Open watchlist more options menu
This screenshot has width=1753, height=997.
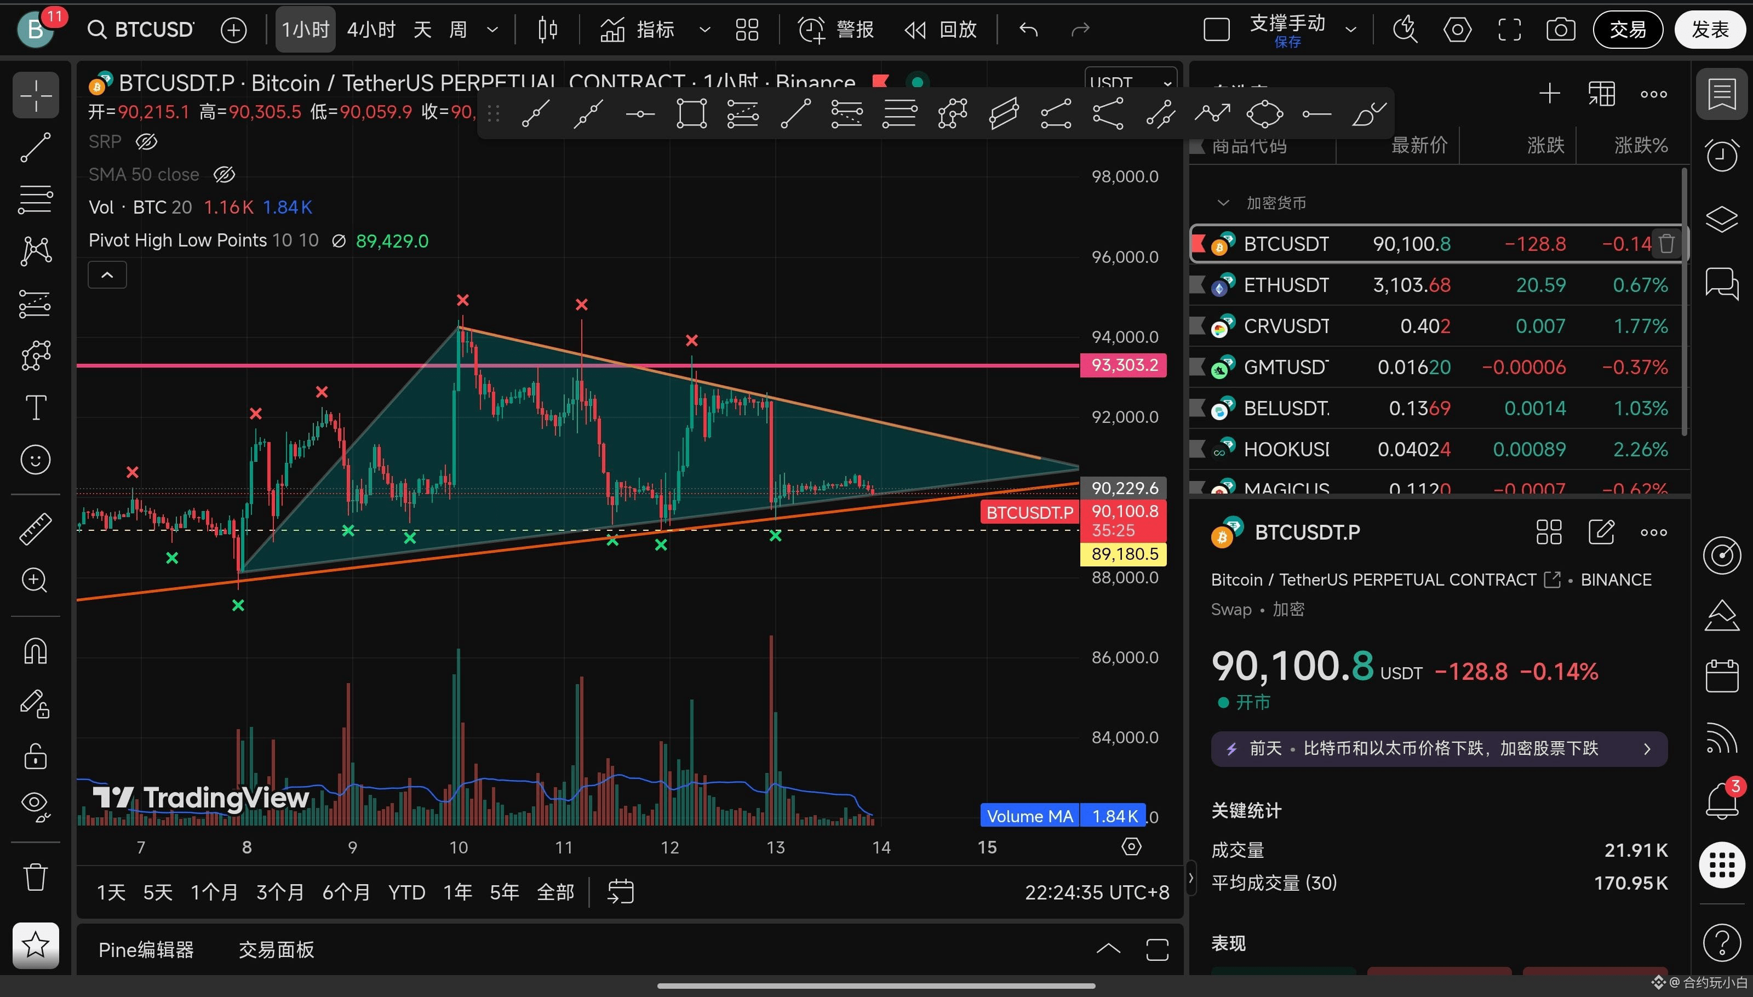[x=1654, y=94]
